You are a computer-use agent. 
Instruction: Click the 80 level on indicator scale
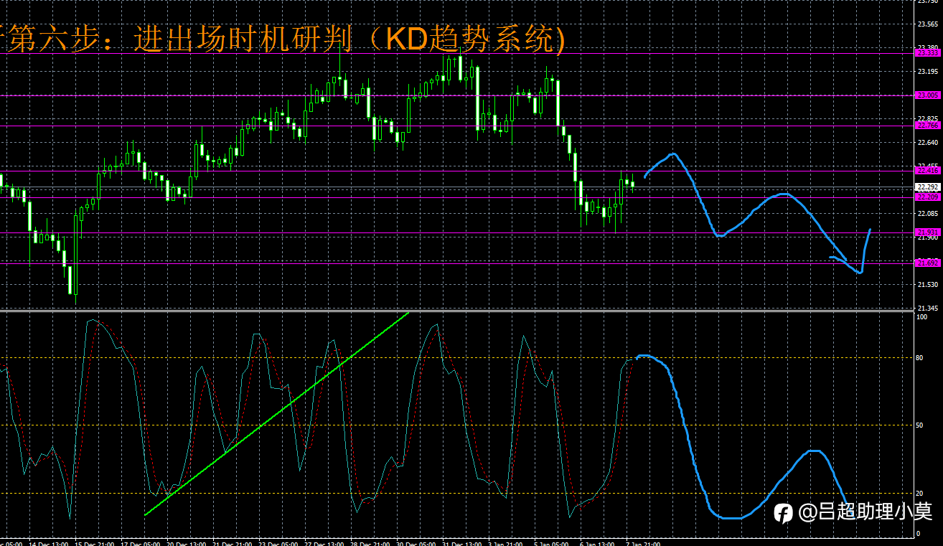tap(919, 357)
